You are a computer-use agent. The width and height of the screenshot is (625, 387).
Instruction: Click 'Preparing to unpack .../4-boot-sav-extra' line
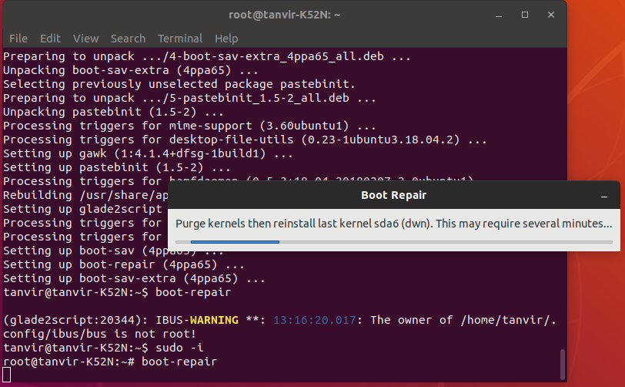coord(206,56)
